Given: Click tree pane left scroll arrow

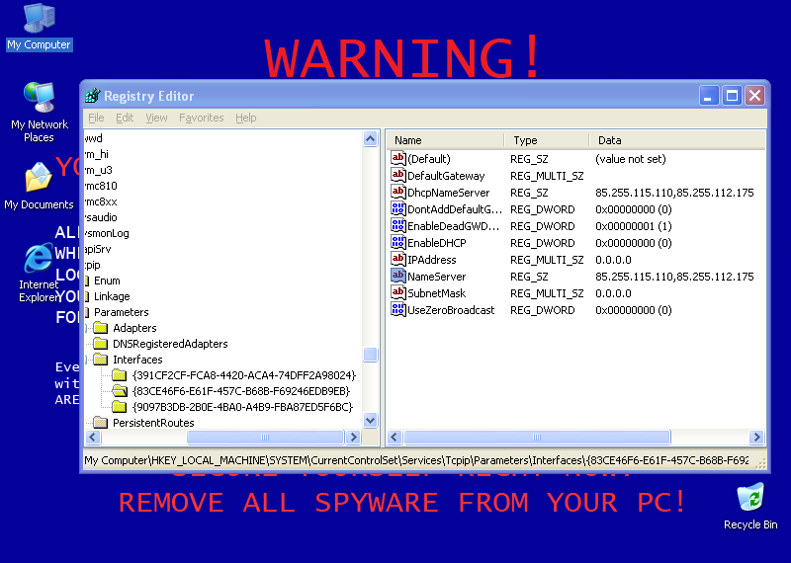Looking at the screenshot, I should (93, 437).
